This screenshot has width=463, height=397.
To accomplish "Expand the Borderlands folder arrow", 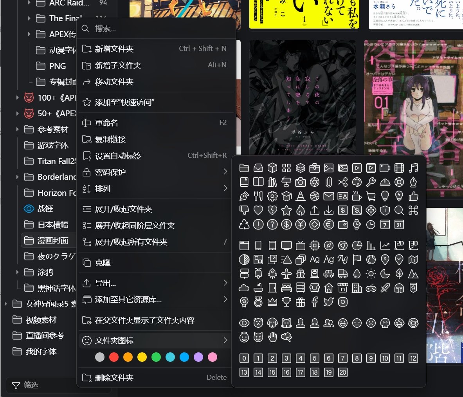I will tap(17, 177).
